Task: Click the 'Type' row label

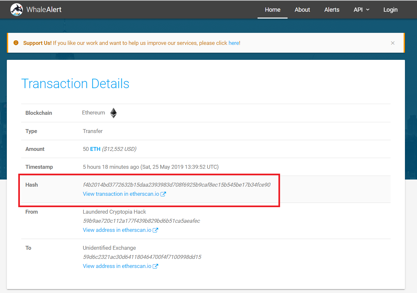Action: click(31, 131)
